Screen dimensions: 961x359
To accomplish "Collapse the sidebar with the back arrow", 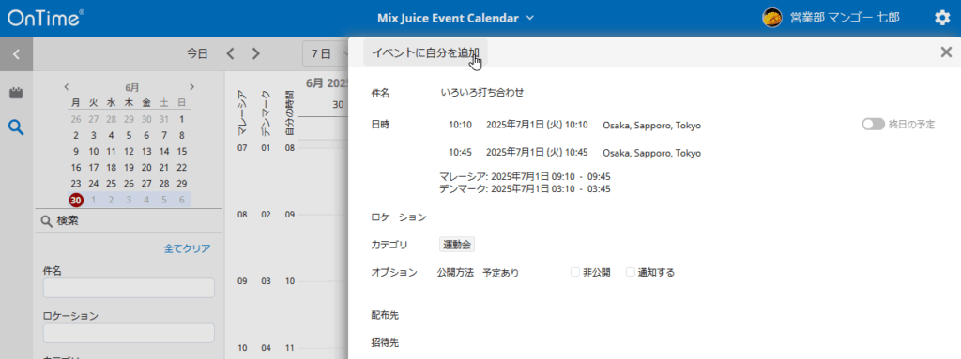I will 17,54.
